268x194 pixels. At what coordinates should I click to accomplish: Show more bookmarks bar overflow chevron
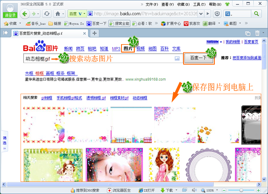[246, 23]
